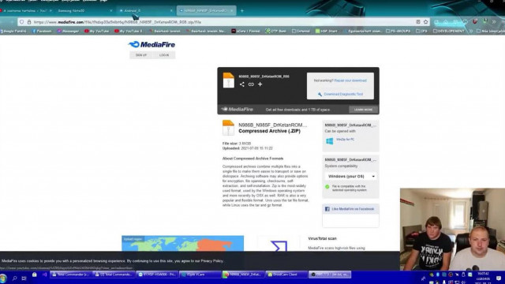Toggle reader view icon in address bar
Image resolution: width=505 pixels, height=284 pixels.
point(418,22)
